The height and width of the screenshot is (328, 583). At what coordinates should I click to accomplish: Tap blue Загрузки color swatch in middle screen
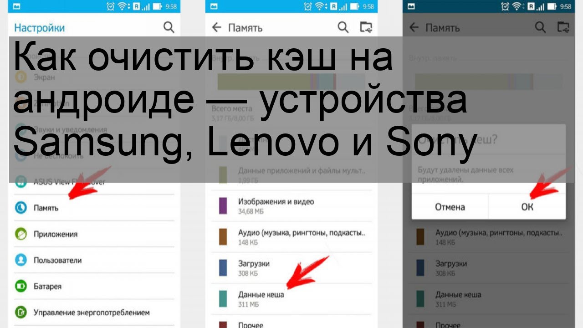(x=223, y=268)
